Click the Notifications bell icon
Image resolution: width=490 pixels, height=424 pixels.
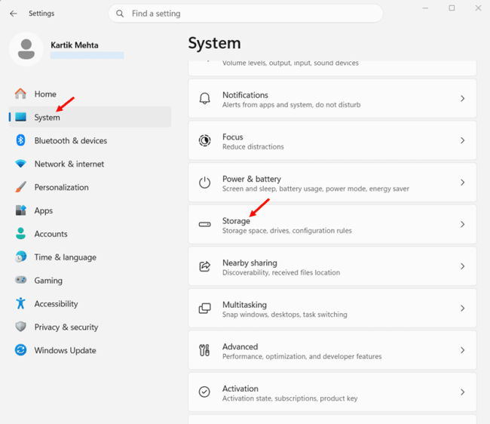point(205,99)
